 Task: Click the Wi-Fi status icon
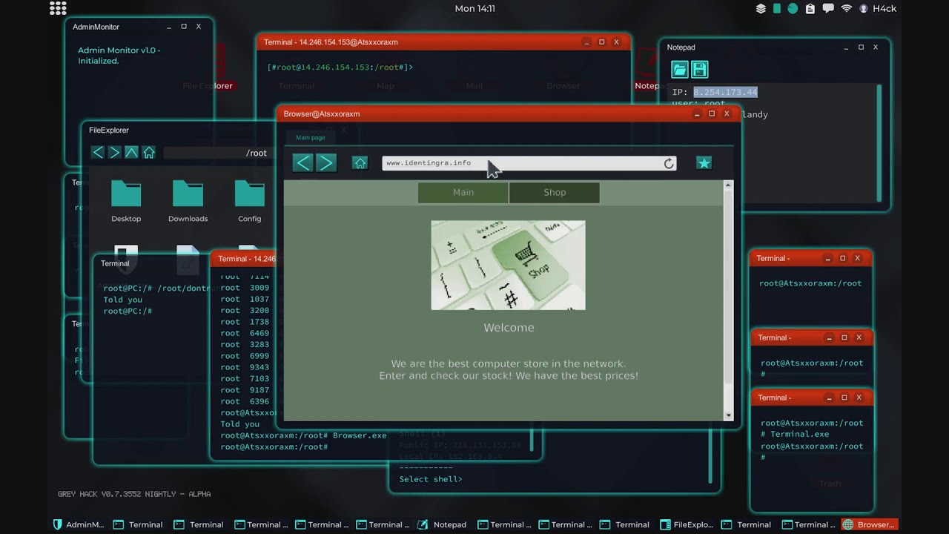[x=846, y=9]
